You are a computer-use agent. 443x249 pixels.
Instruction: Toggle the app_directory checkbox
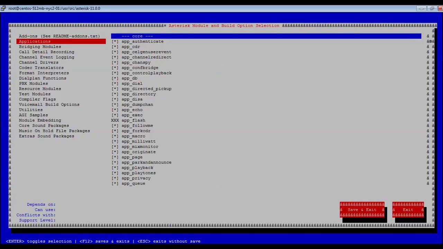pos(115,94)
